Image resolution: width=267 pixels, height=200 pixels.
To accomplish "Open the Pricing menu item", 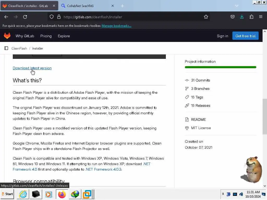I will click(x=46, y=36).
